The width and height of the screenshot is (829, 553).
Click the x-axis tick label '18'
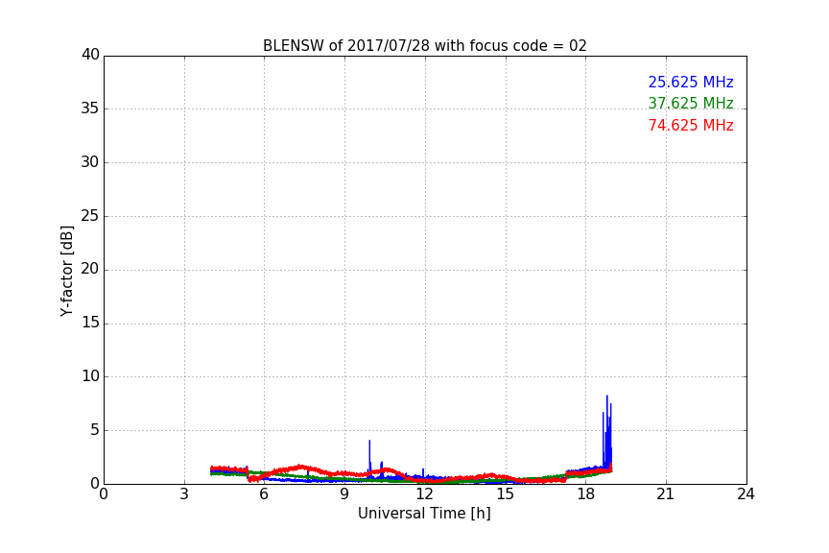(x=586, y=494)
